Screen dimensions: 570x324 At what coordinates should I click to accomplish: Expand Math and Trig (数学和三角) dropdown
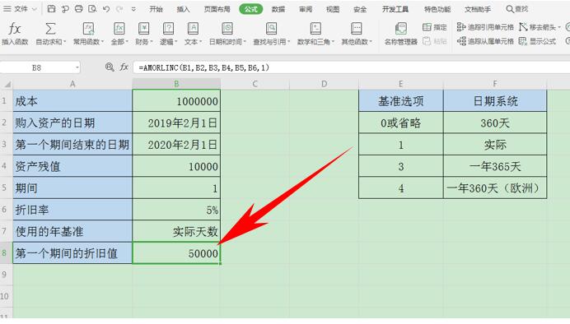pos(333,42)
